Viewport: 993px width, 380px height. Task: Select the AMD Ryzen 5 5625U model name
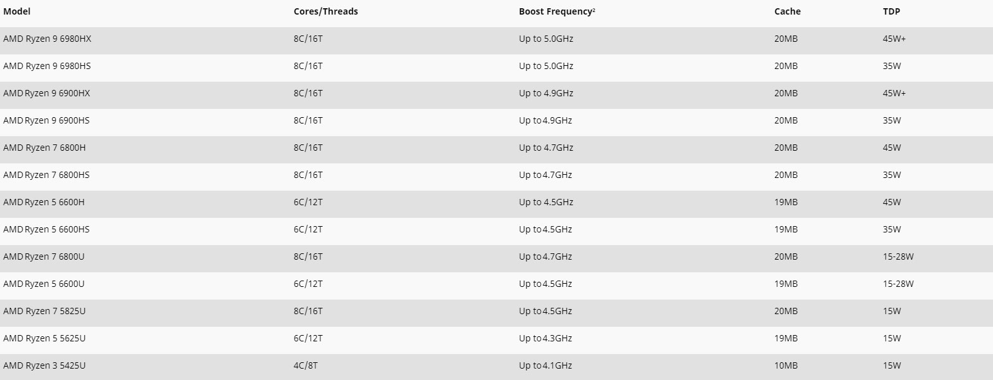[x=44, y=338]
